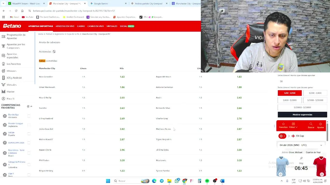Image resolution: width=330 pixels, height=185 pixels.
Task: Show hidden system tray icons
Action: tap(282, 181)
